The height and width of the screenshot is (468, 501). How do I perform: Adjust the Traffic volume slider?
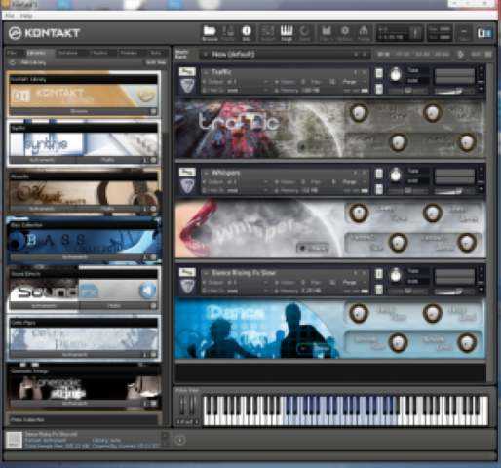point(448,92)
